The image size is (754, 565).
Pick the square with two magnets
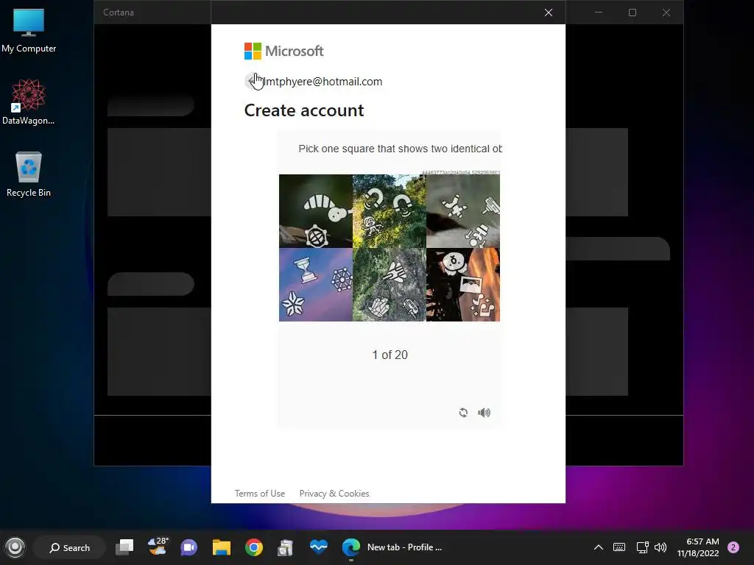coord(389,211)
